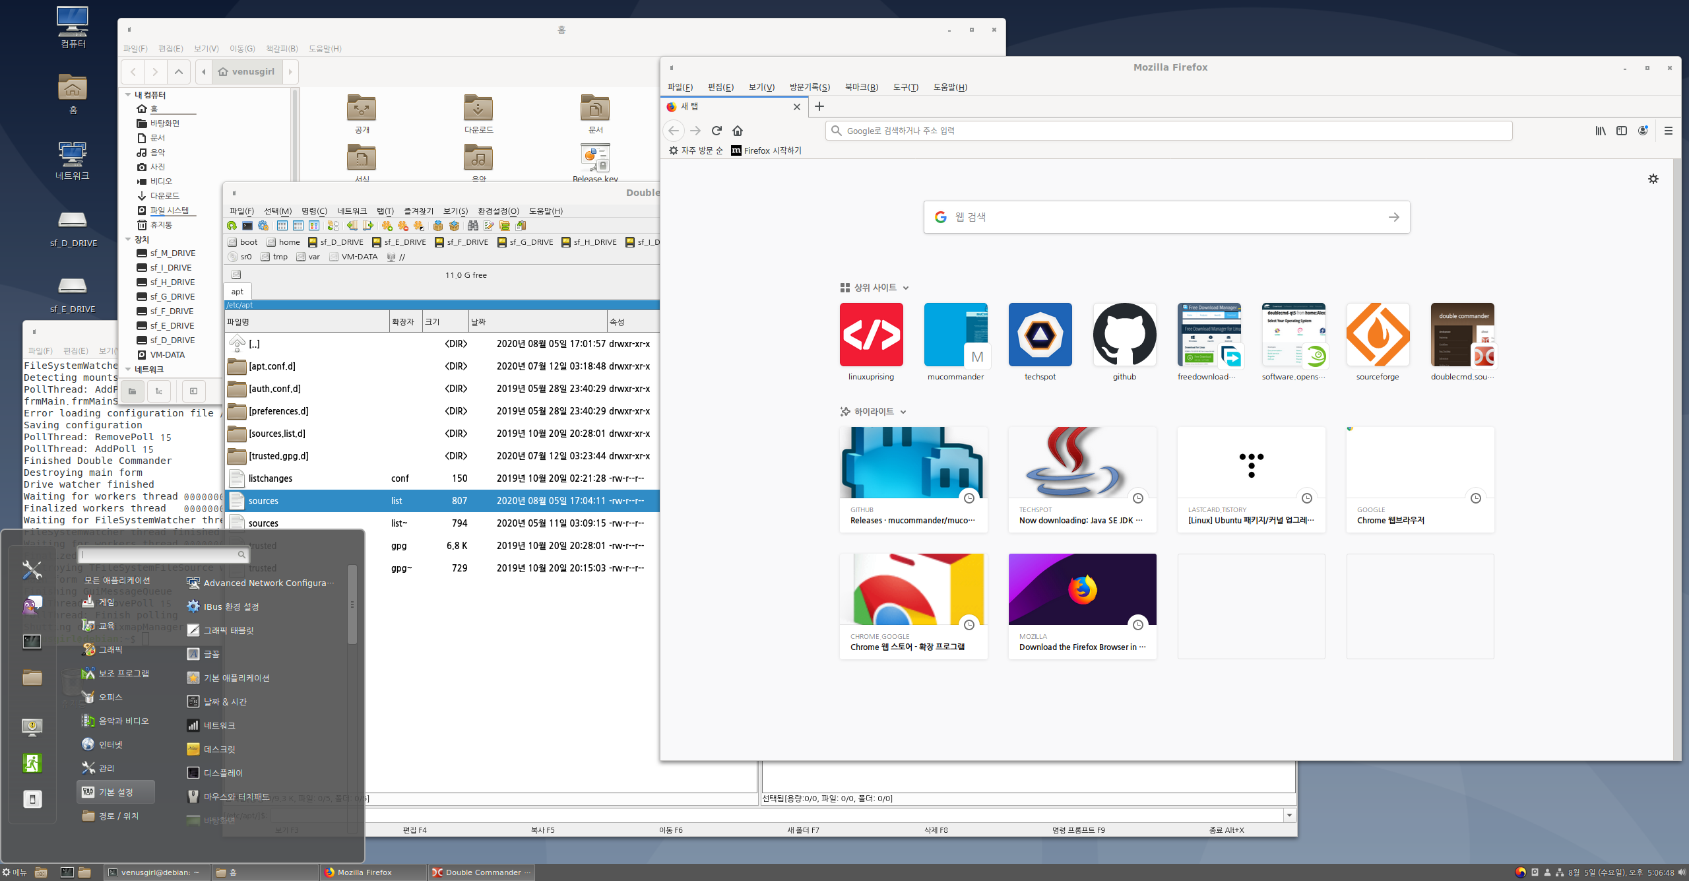The height and width of the screenshot is (881, 1689).
Task: Open 북마크(B) menu in Firefox
Action: point(862,87)
